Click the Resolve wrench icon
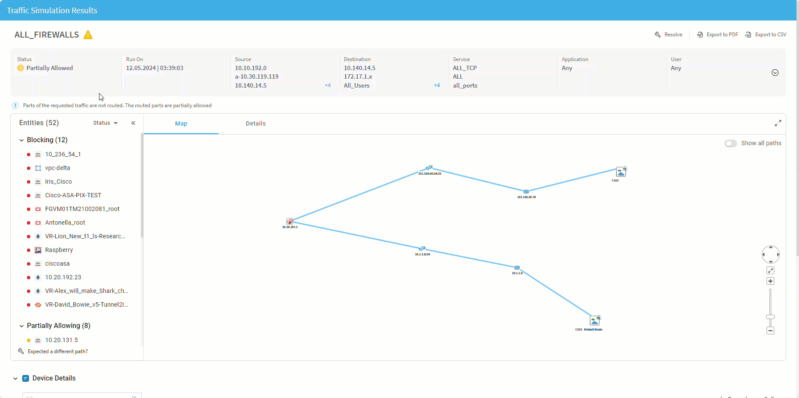 (x=658, y=35)
